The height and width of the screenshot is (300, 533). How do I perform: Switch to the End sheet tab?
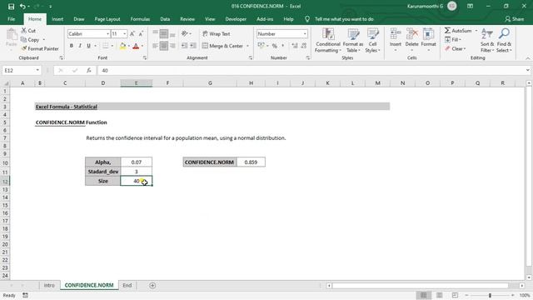pos(127,285)
